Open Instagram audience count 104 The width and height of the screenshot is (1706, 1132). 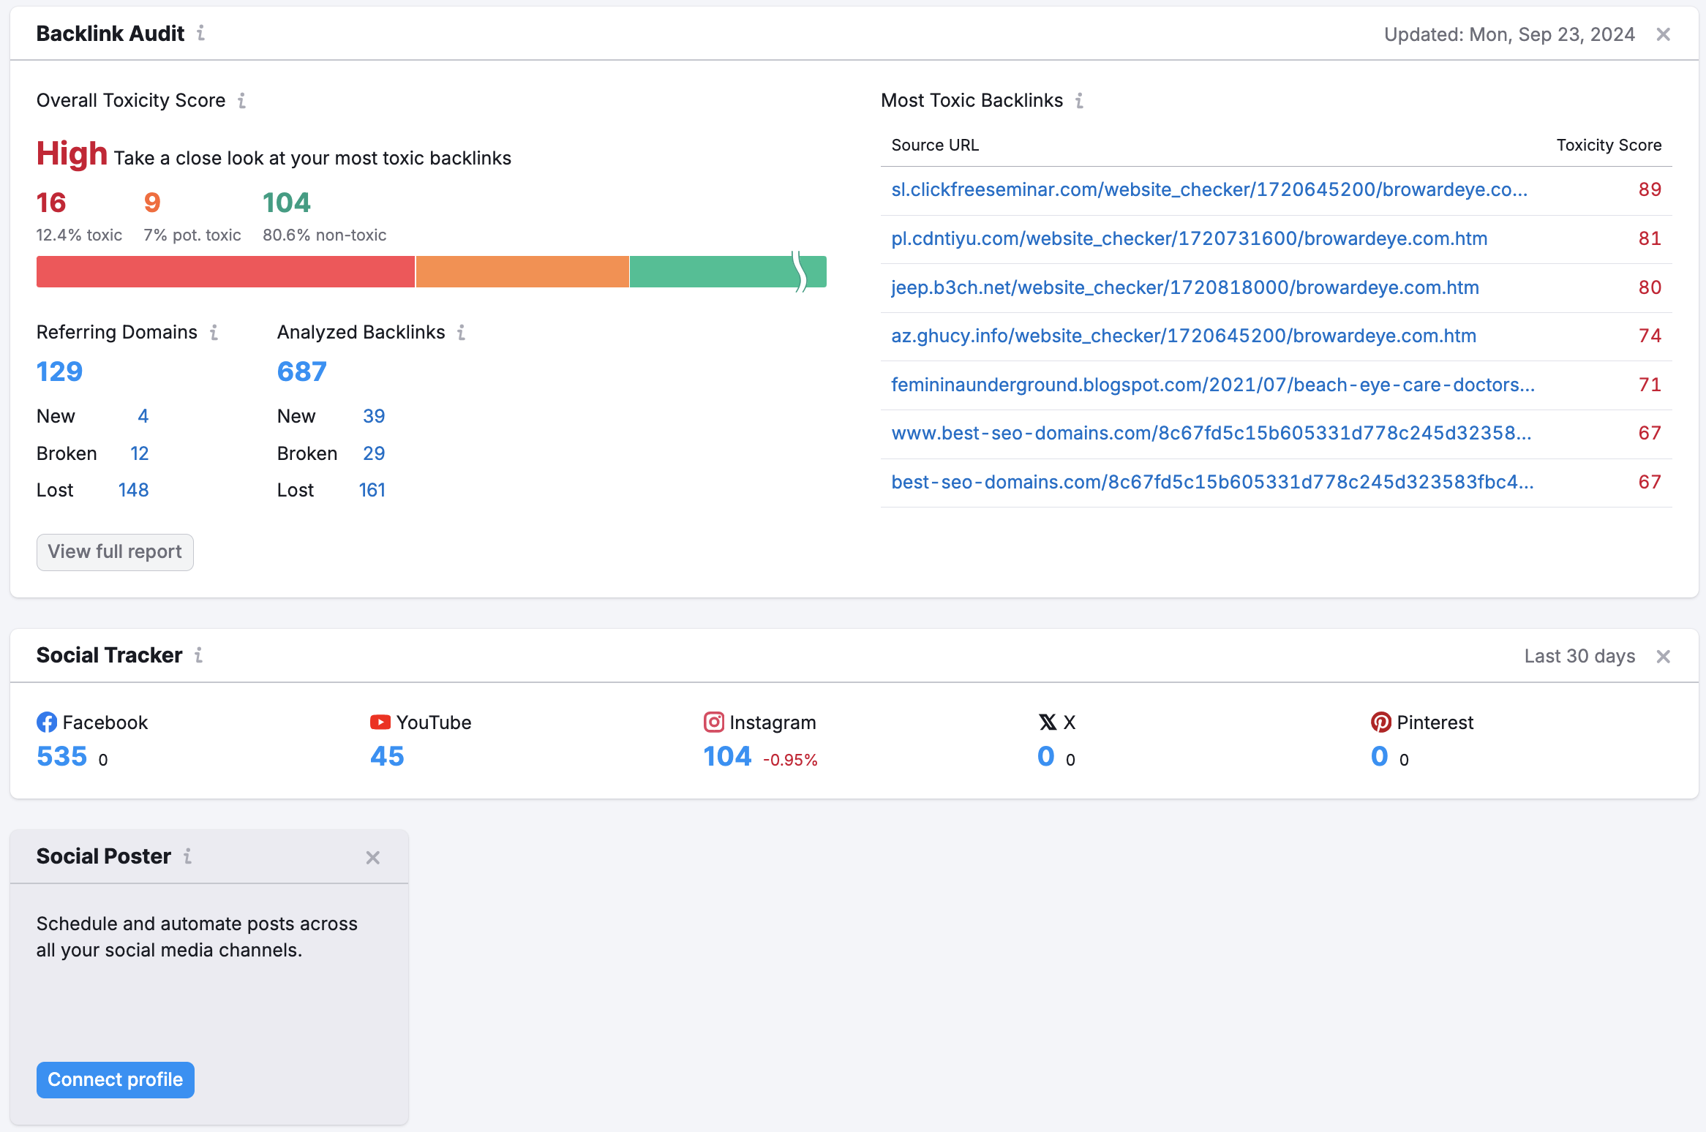coord(728,757)
